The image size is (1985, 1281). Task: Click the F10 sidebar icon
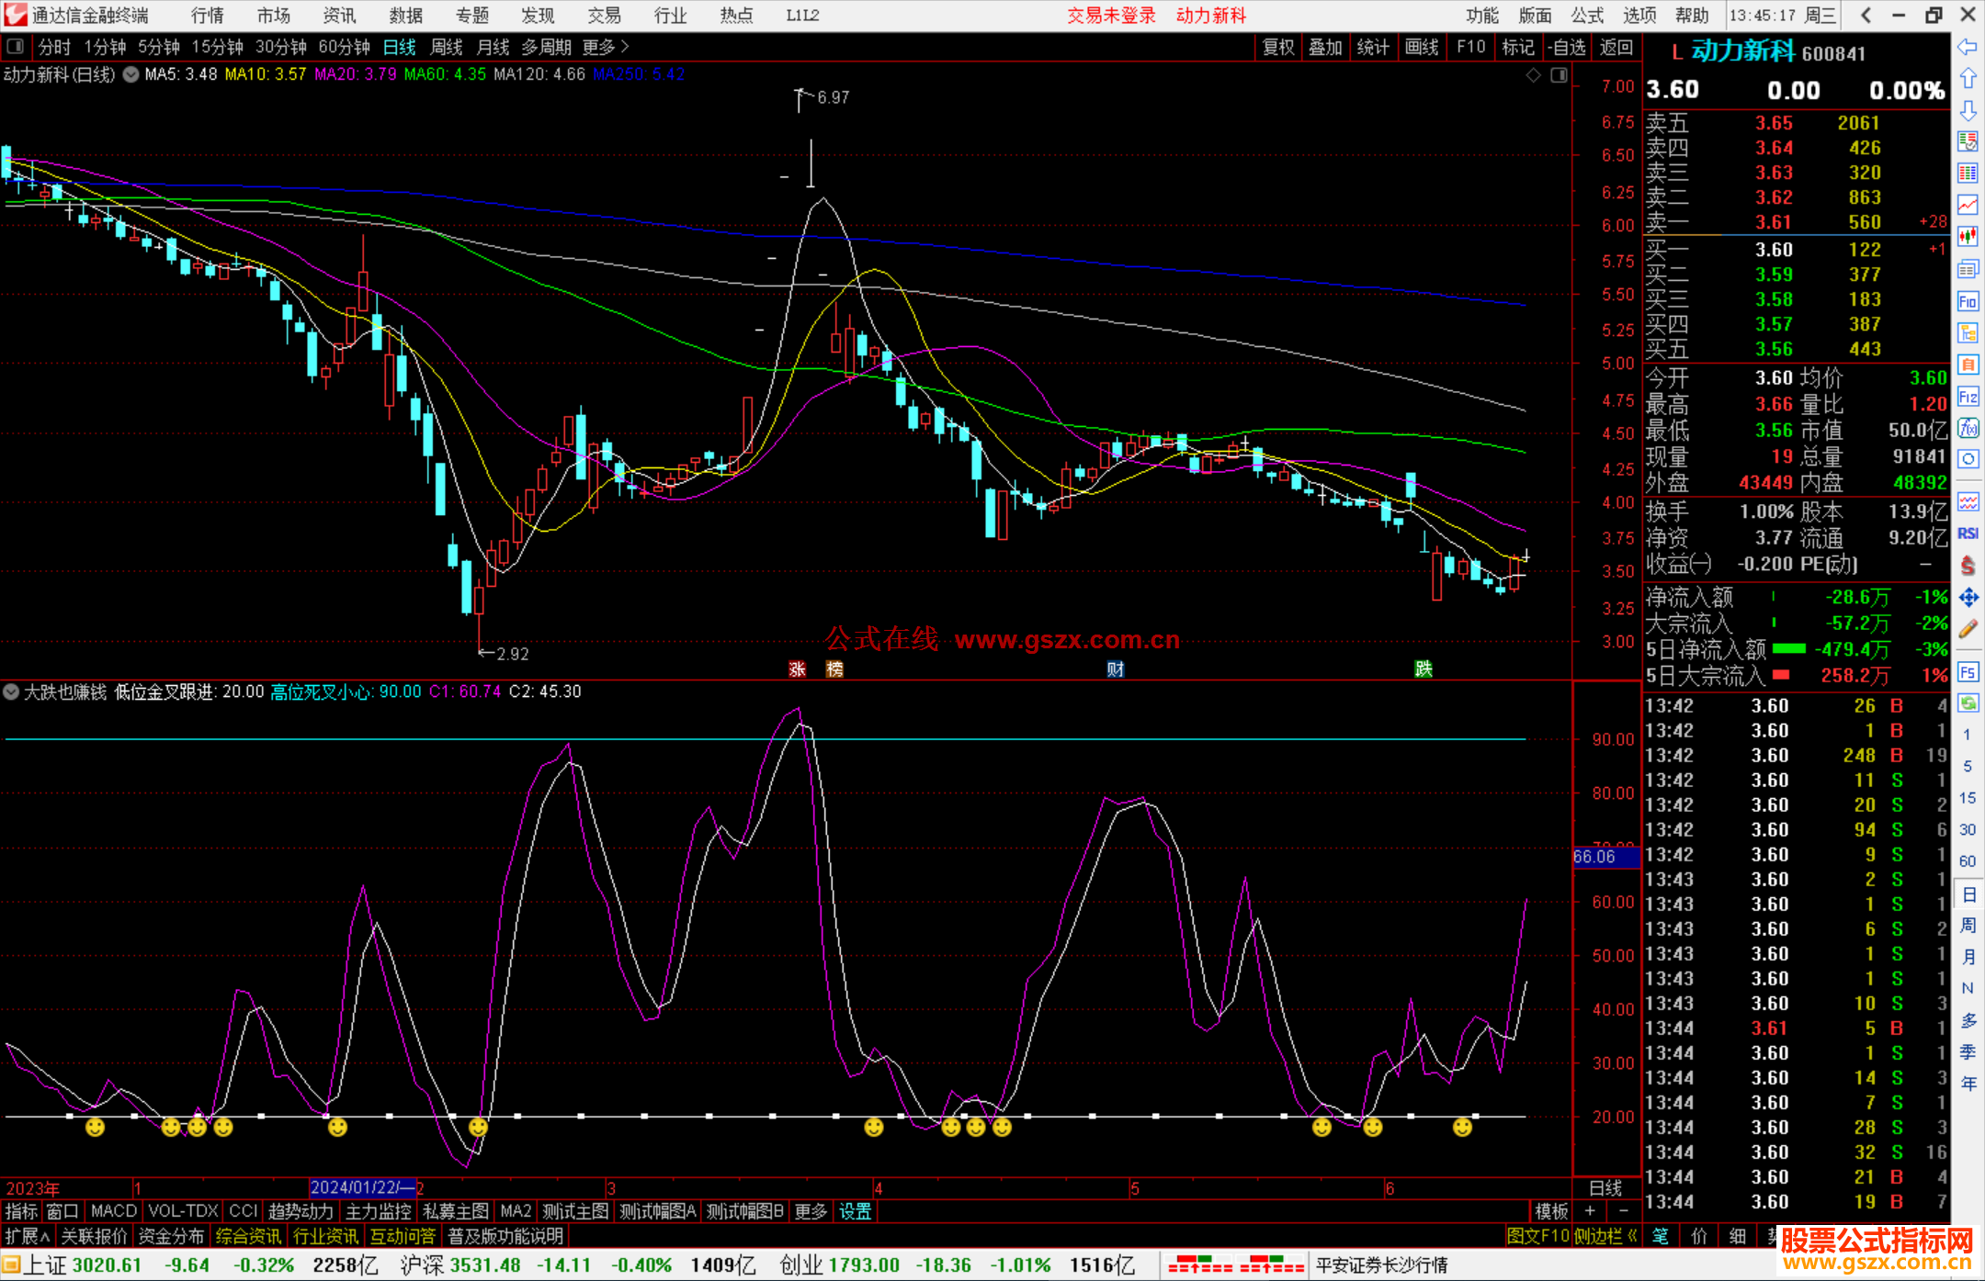[1968, 301]
